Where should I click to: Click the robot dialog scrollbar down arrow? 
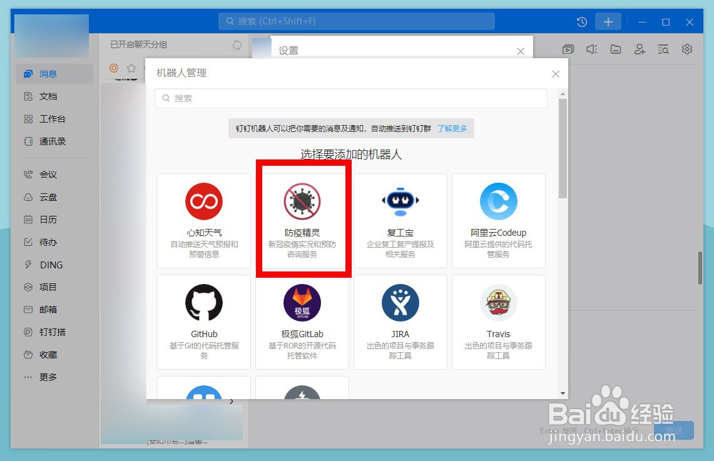(563, 393)
